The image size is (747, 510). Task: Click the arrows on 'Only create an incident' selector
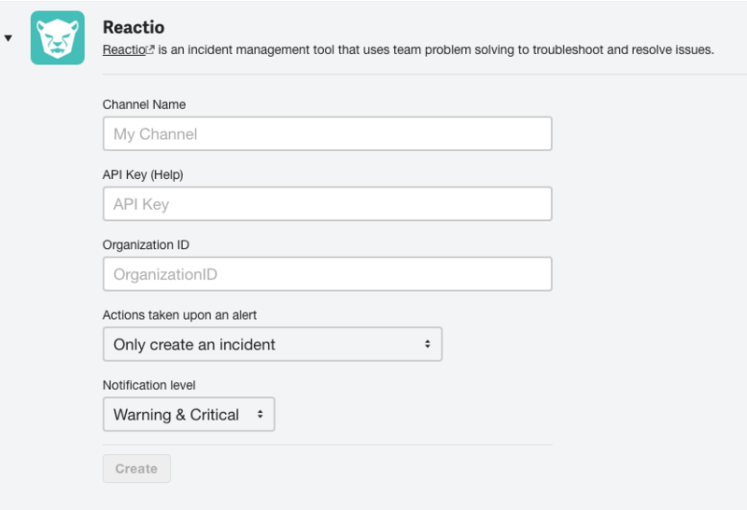427,344
